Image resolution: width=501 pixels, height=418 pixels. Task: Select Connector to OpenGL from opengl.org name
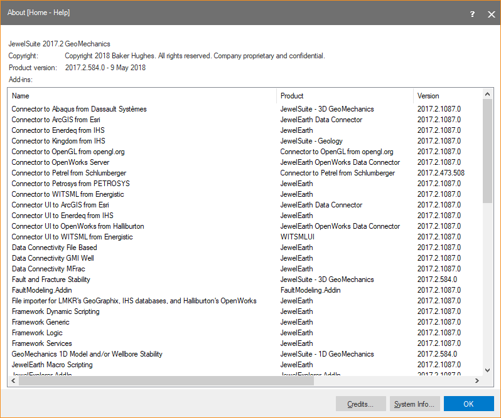point(68,152)
